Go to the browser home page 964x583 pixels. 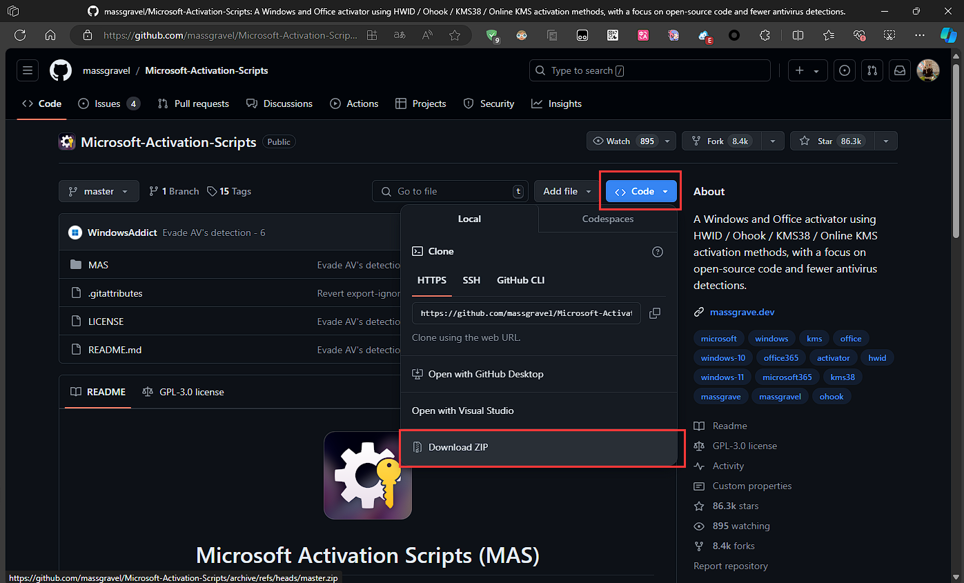pos(50,35)
